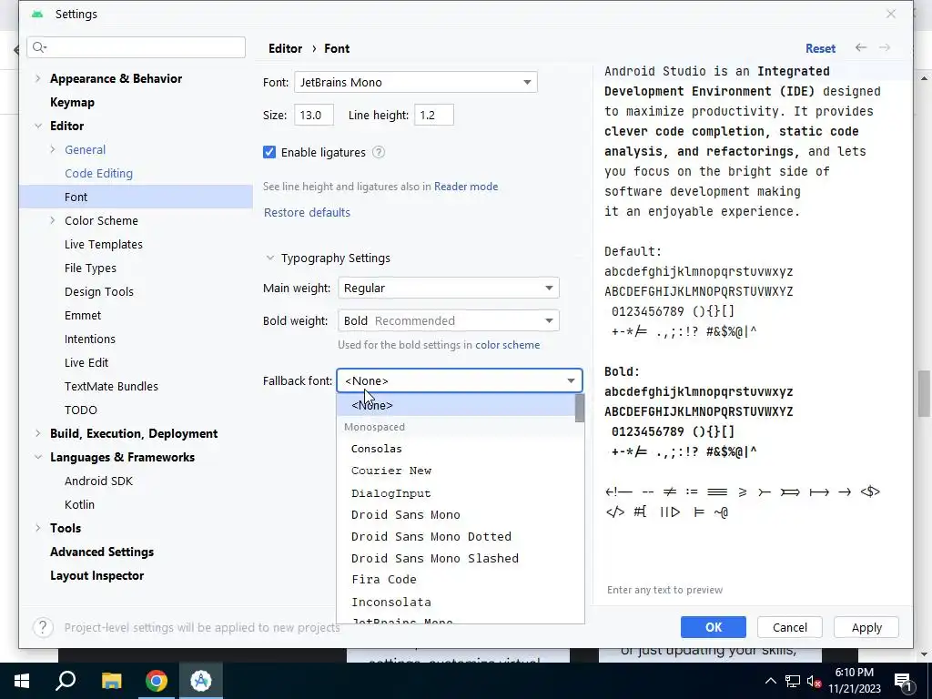932x699 pixels.
Task: Click the Line height field
Action: point(434,115)
